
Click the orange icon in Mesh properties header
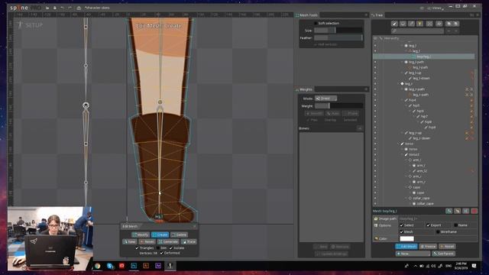click(457, 211)
